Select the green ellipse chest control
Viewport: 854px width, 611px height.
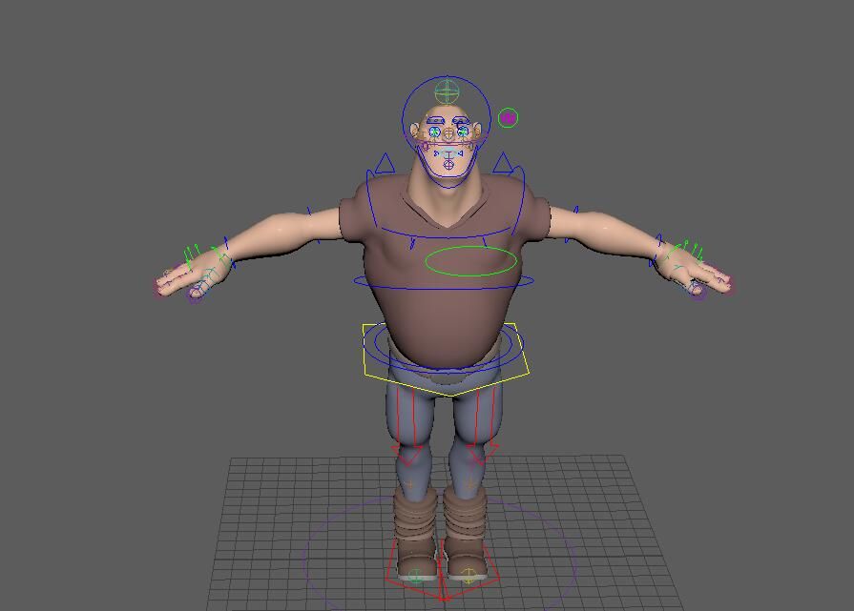tap(470, 261)
